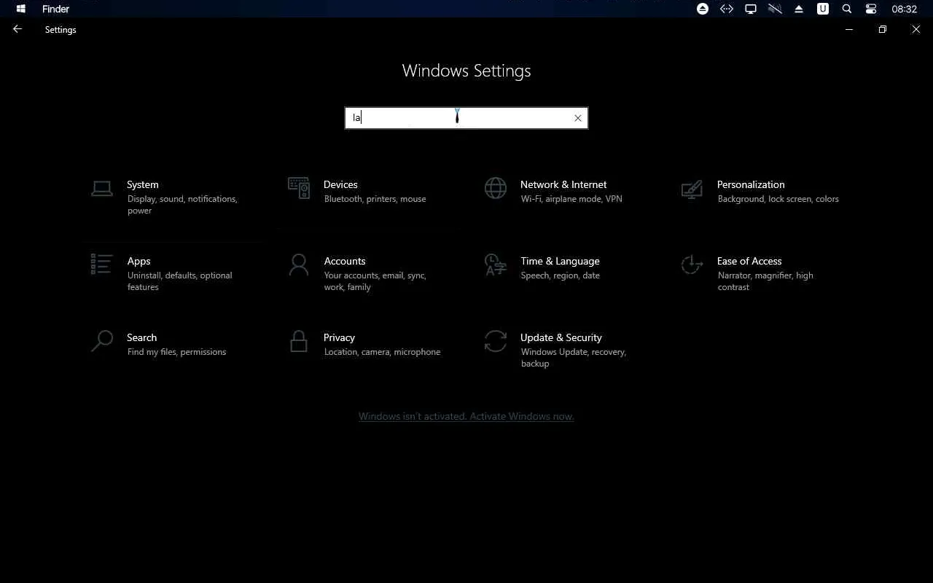Click 'Narrator, magnifier, high contrast' description

pos(765,281)
